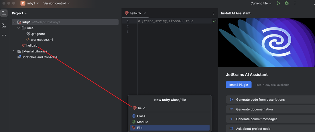Screen dimensions: 315x132
Task: Click the Generate documentation icon
Action: click(231, 109)
